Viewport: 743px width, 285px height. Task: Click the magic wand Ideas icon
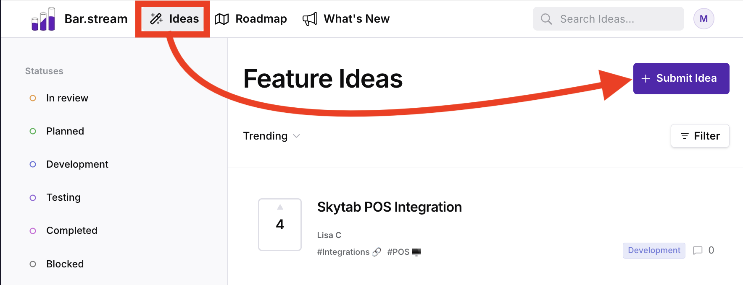[x=156, y=19]
